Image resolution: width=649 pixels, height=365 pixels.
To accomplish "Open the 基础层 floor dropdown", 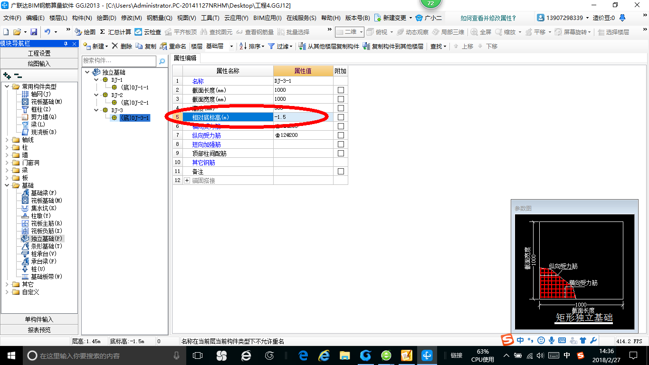I will [x=231, y=46].
